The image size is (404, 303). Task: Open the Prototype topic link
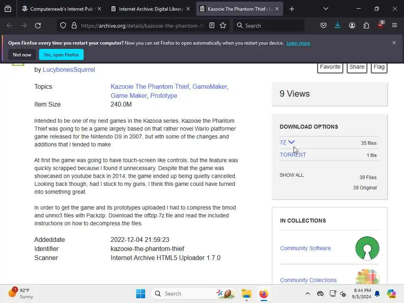(x=164, y=95)
